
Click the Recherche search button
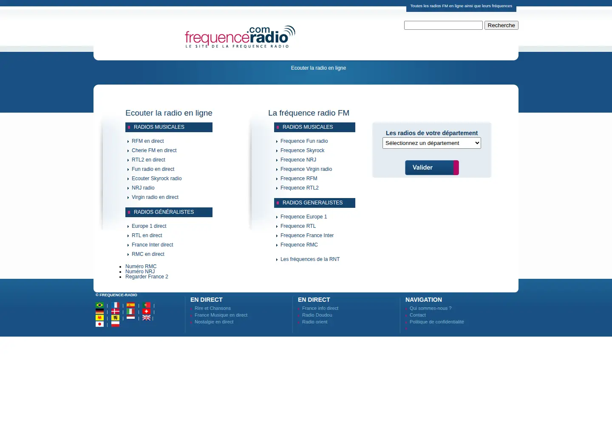[x=501, y=25]
